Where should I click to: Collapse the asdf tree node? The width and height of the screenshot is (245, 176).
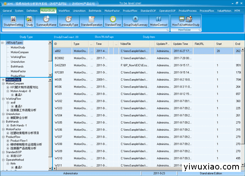8,103
